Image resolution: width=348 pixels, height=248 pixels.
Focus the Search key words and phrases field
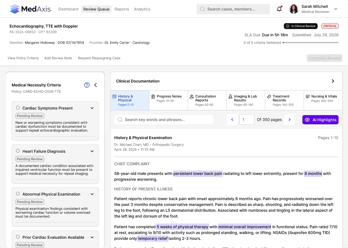point(164,119)
